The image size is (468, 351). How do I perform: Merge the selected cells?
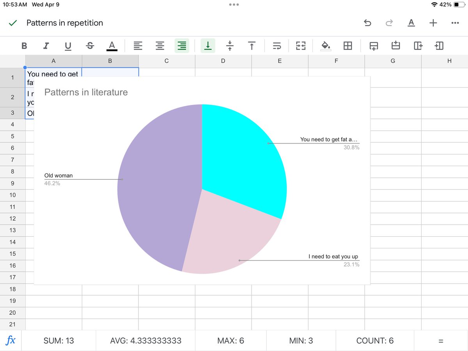300,46
